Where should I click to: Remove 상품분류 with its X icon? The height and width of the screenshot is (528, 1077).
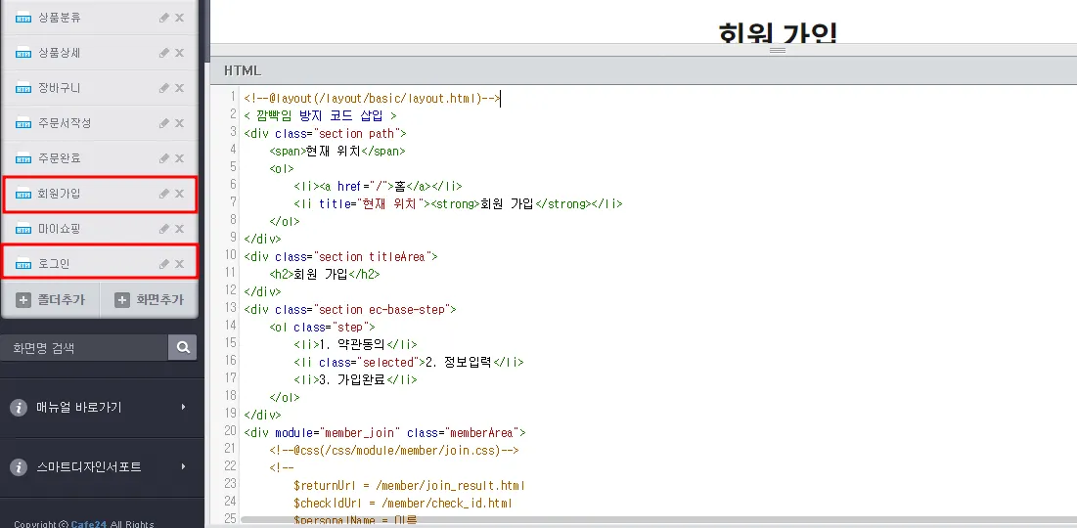point(179,18)
